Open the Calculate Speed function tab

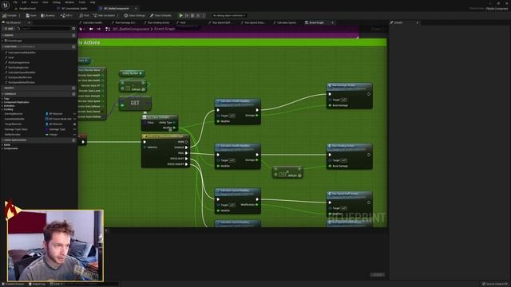click(x=287, y=22)
